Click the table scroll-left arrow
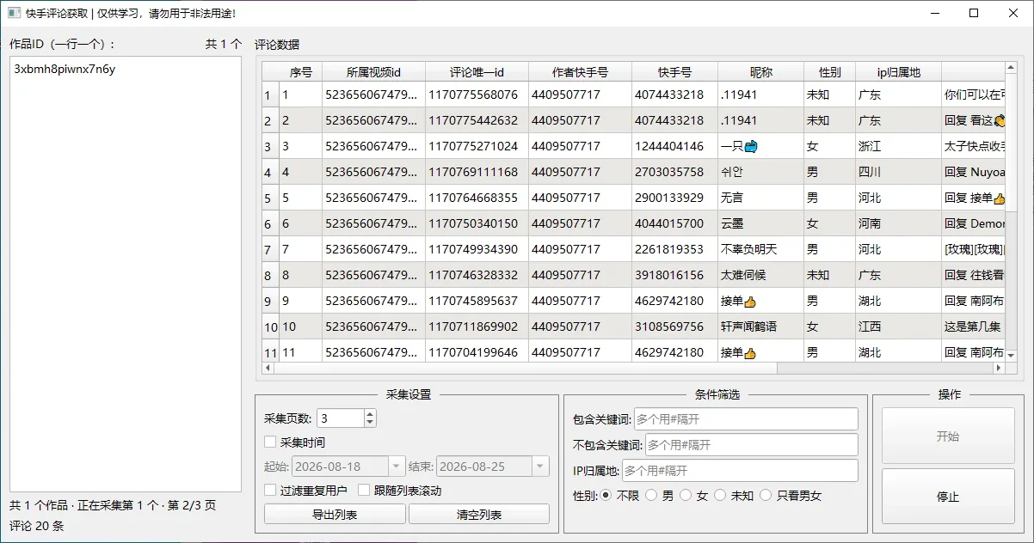 click(x=268, y=368)
